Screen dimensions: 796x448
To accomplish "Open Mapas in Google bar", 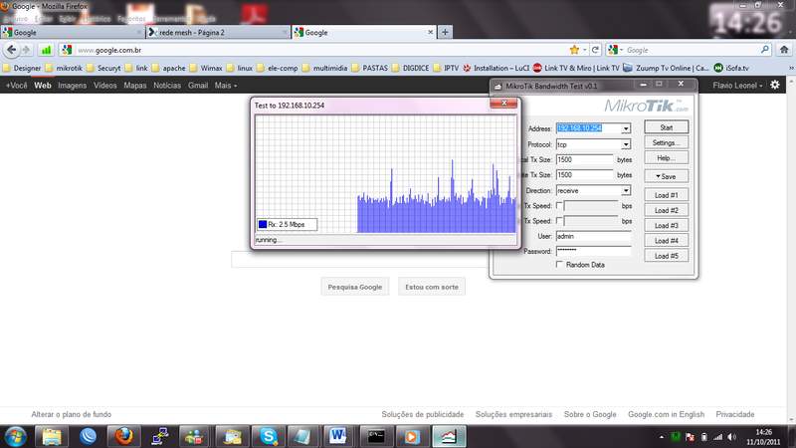I will (135, 86).
